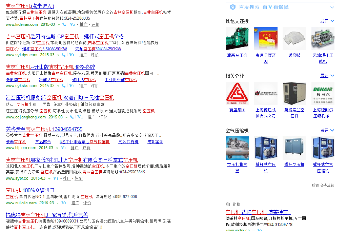347x231 pixels.
Task: Open the 产品展示 sublink
Action: coord(43,142)
